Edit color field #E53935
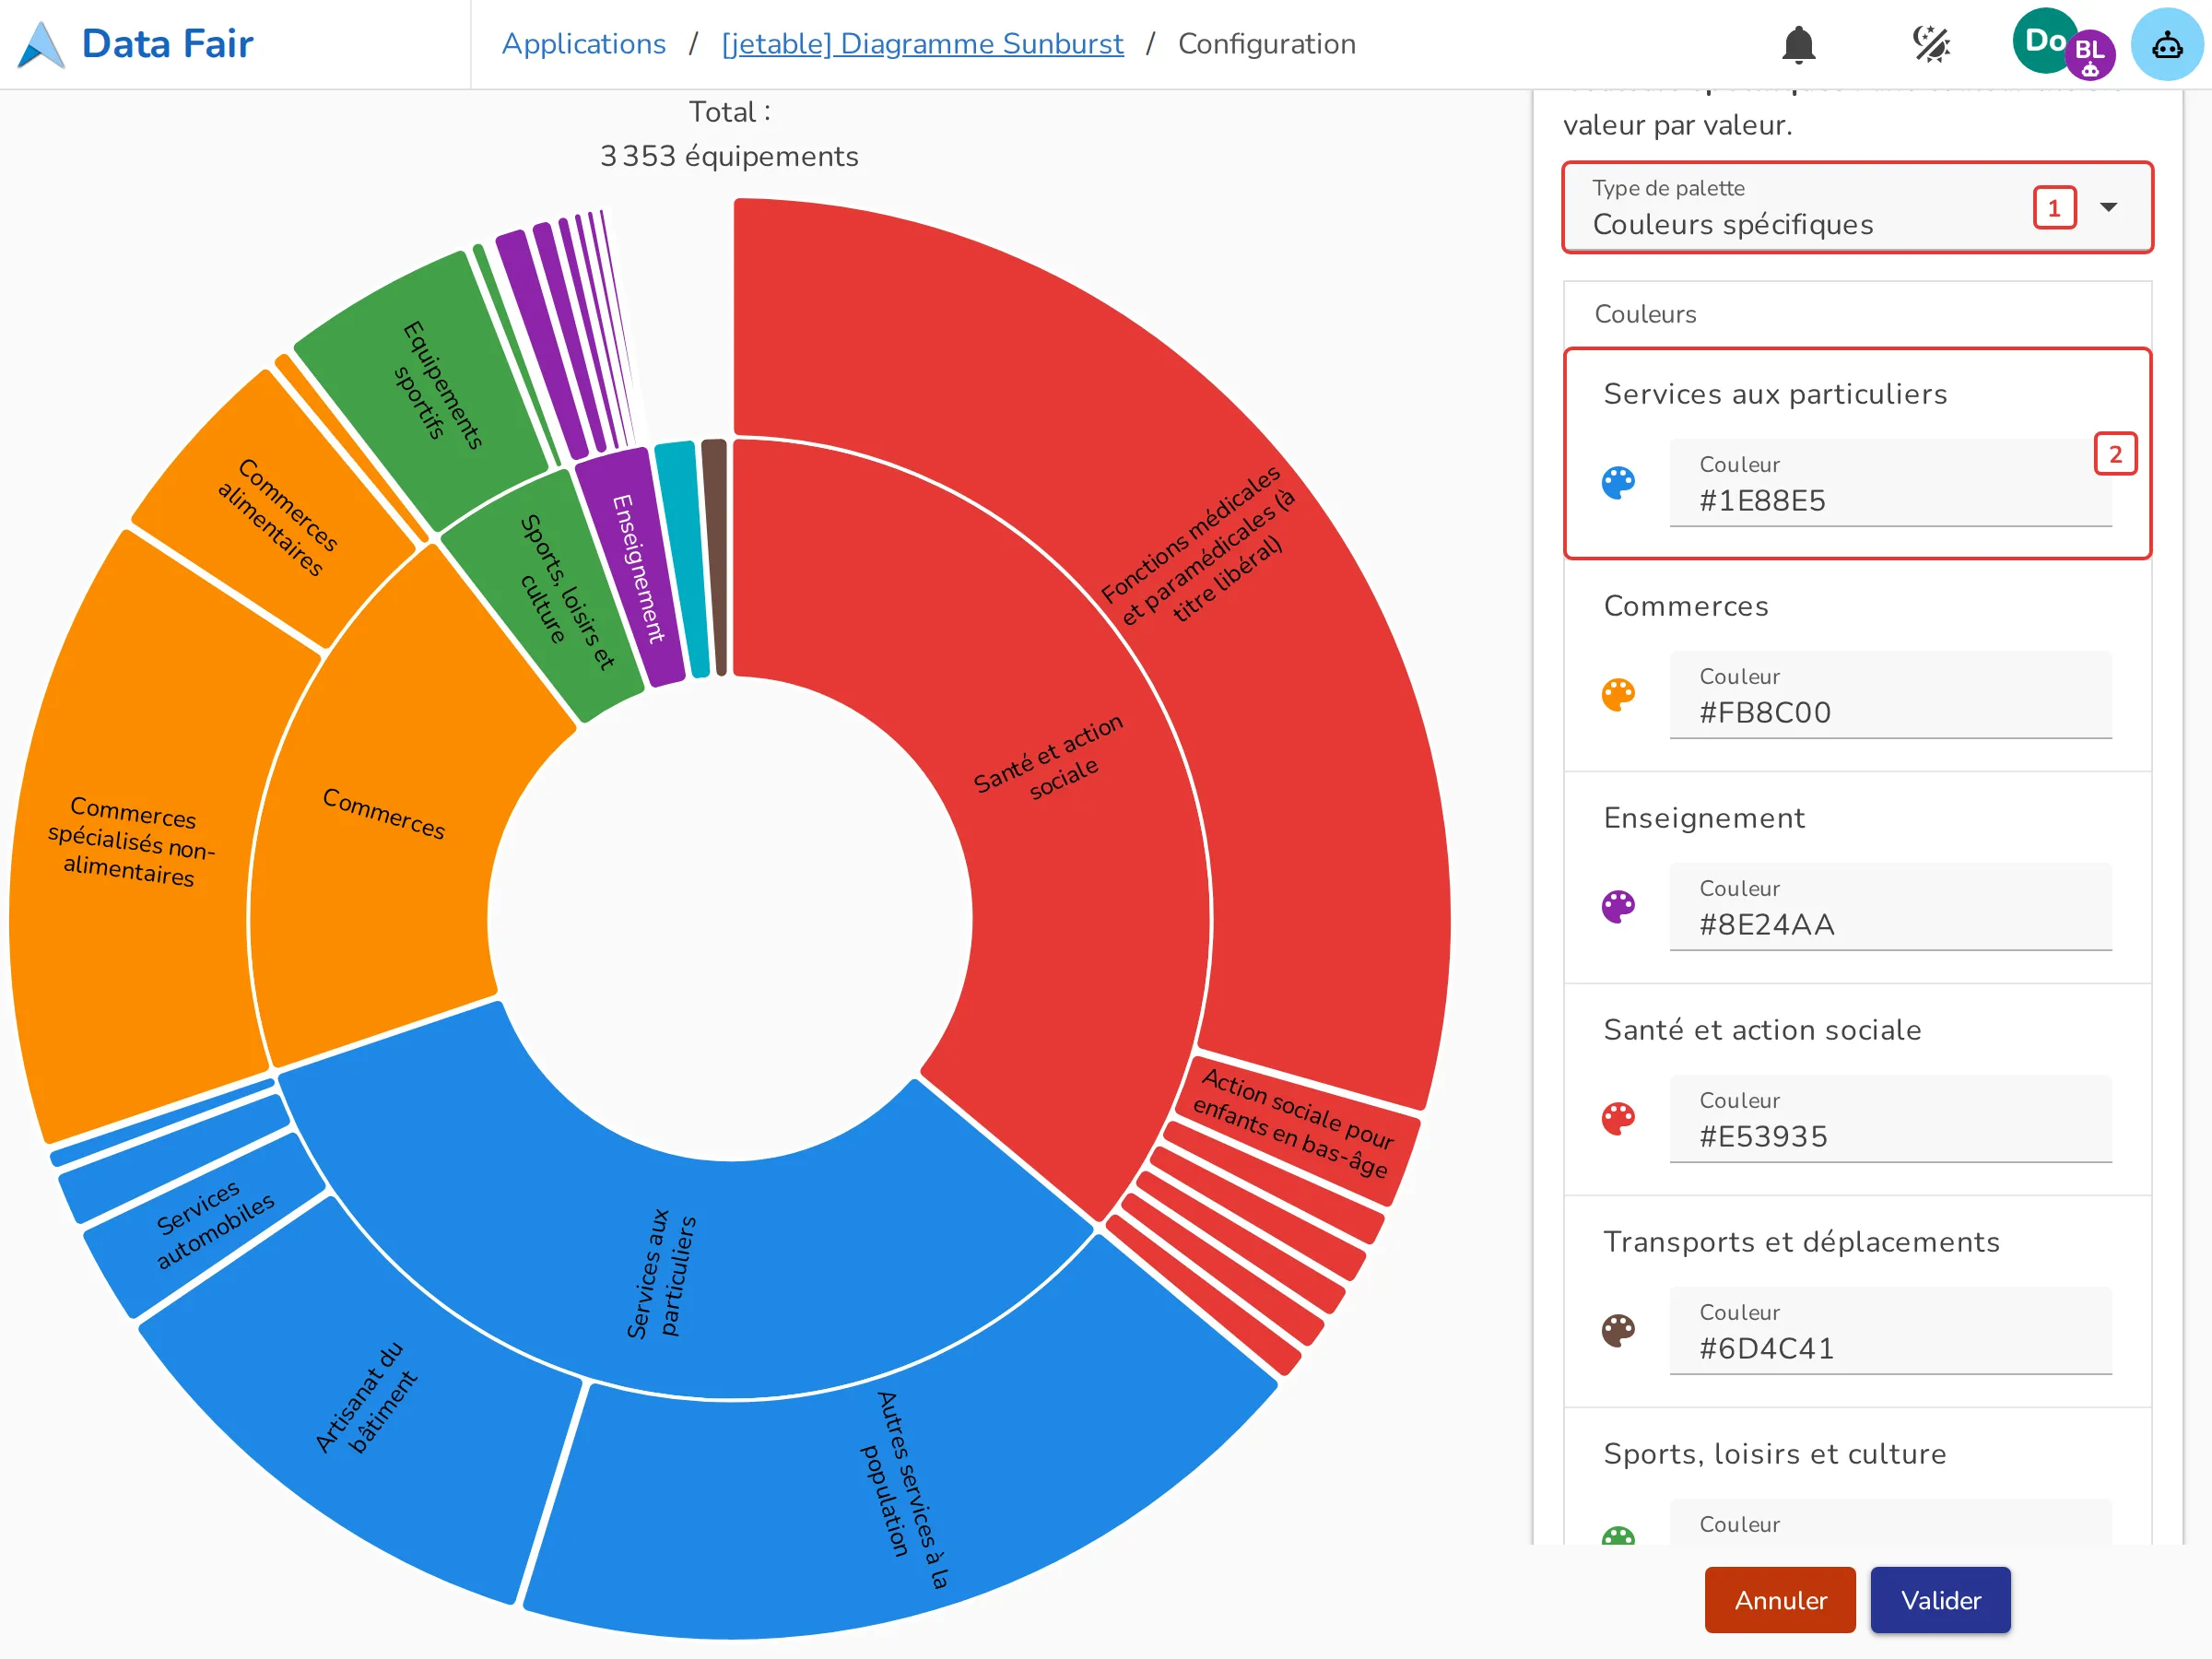 pyautogui.click(x=1890, y=1119)
